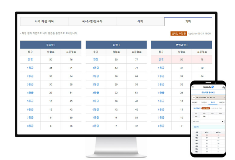Image resolution: width=235 pixels, height=160 pixels.
Task: Click raw score 39 in 생명과학 I on monitor
Action: tap(182, 76)
